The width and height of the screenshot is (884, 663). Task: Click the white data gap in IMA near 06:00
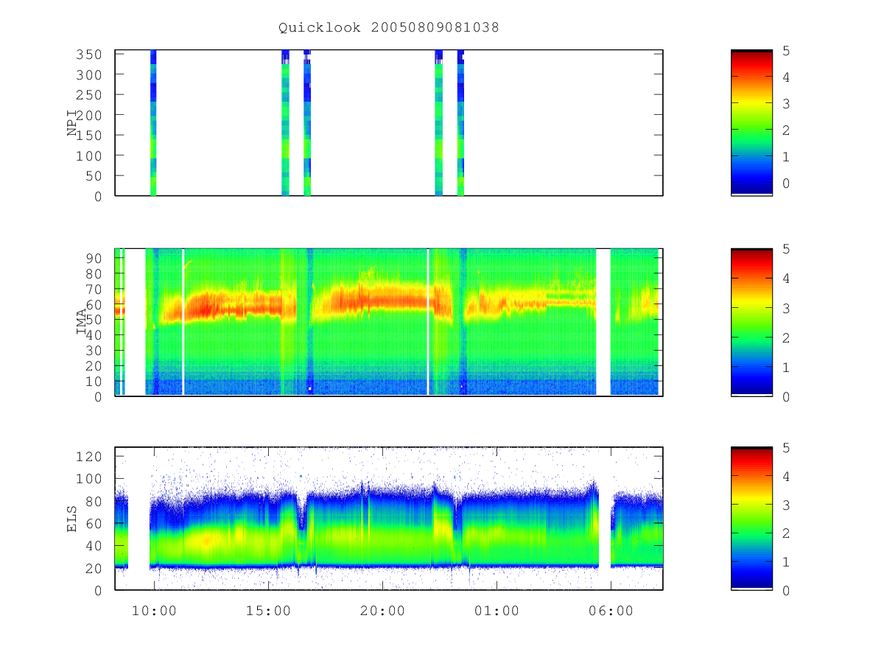pyautogui.click(x=603, y=322)
